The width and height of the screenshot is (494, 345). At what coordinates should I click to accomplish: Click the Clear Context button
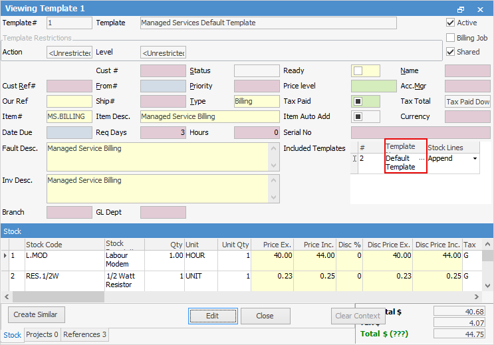click(358, 316)
